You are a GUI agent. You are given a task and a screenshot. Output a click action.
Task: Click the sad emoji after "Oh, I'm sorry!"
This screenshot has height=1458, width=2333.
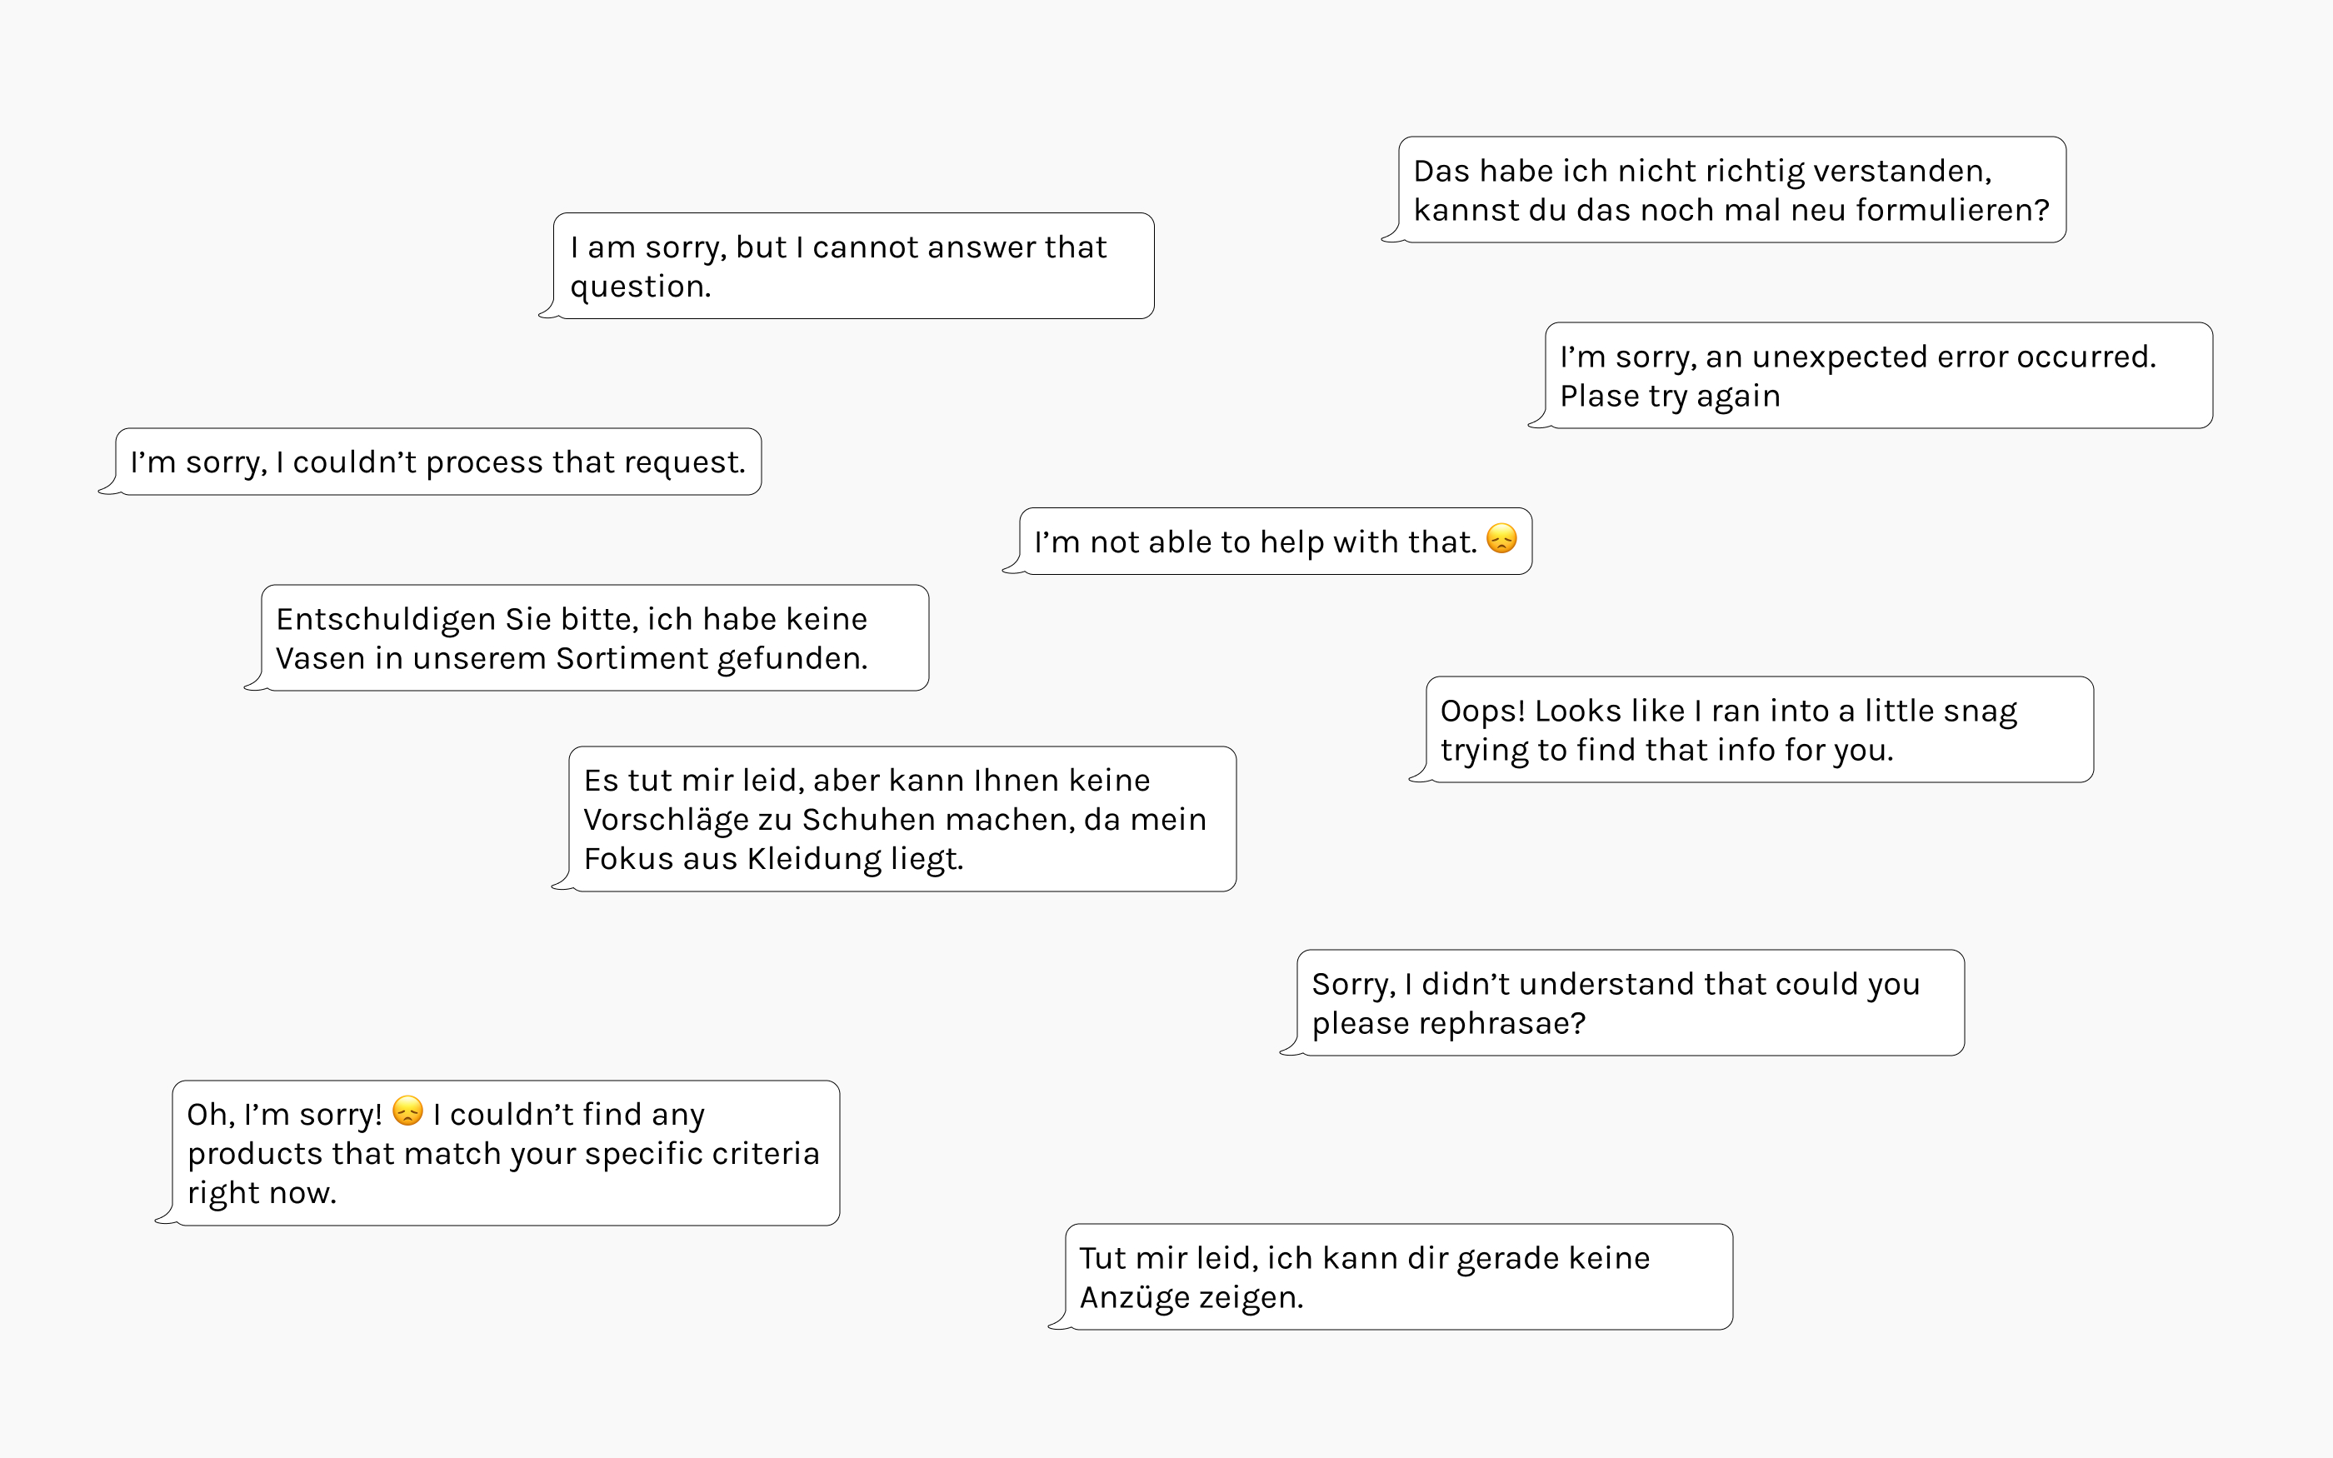(407, 1111)
